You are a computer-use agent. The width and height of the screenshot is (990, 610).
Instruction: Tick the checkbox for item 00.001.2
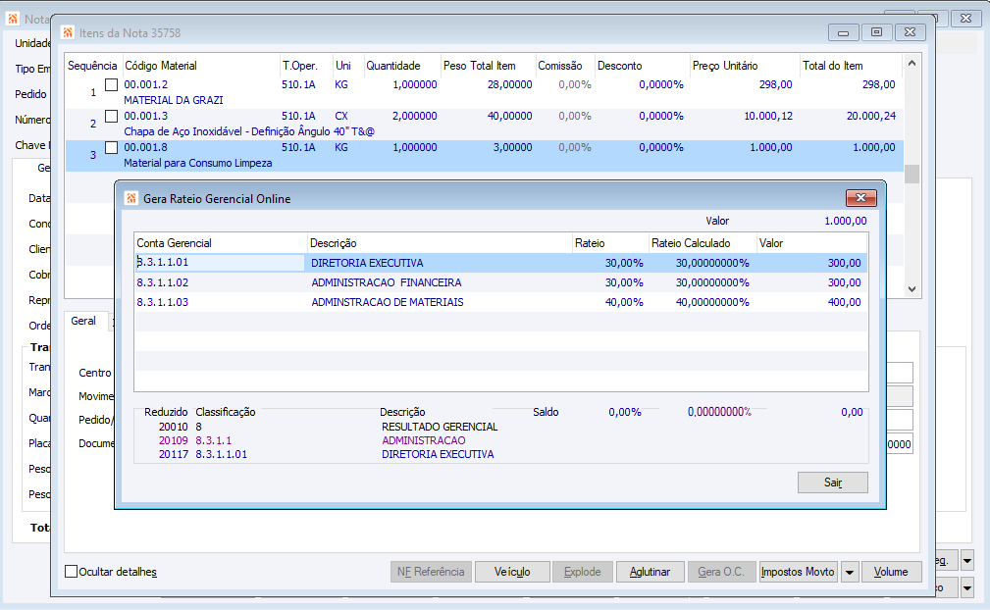pyautogui.click(x=112, y=85)
